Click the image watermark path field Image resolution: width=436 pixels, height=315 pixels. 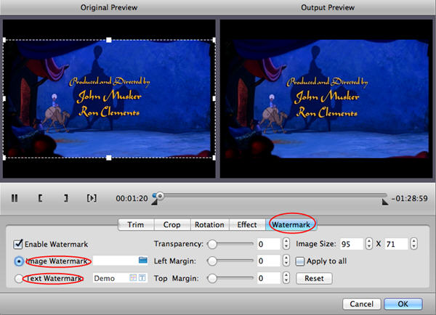coord(121,261)
